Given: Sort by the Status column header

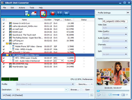Looking at the screenshot, I should click(84, 20).
